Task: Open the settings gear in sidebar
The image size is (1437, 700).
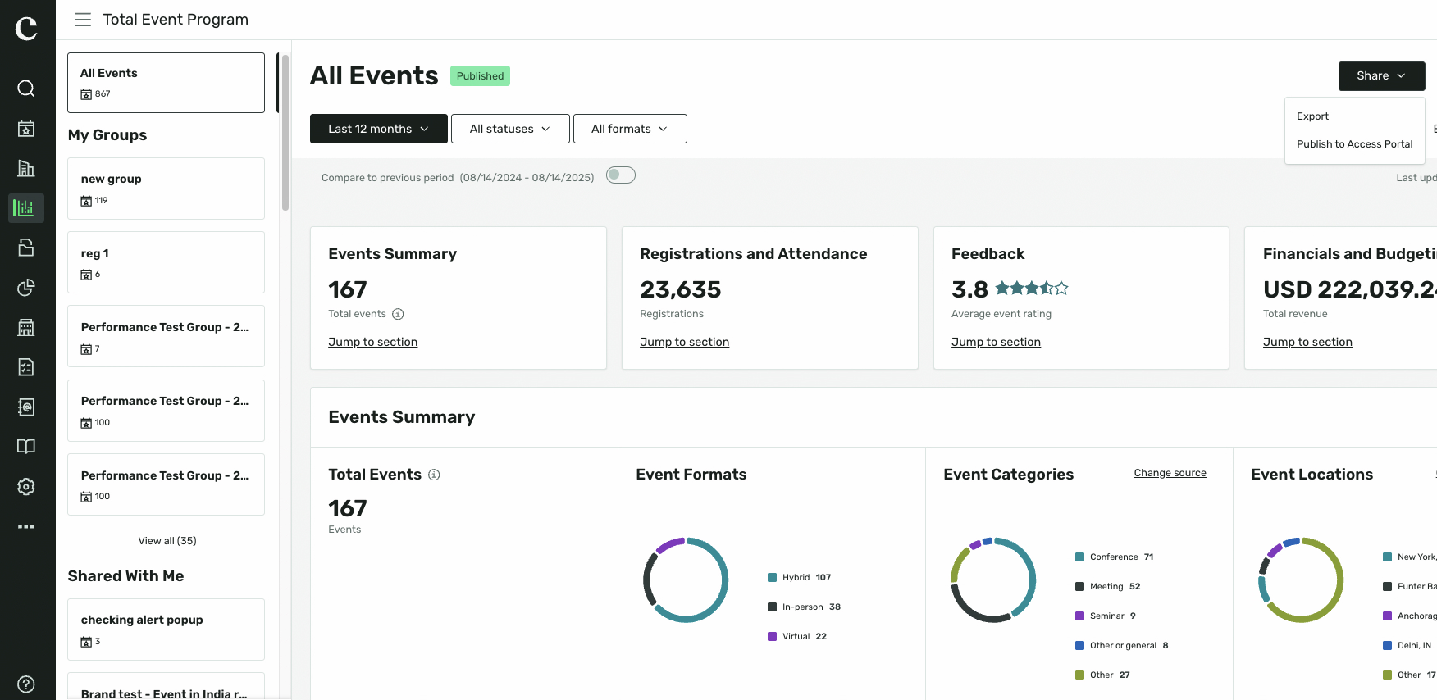Action: (x=26, y=486)
